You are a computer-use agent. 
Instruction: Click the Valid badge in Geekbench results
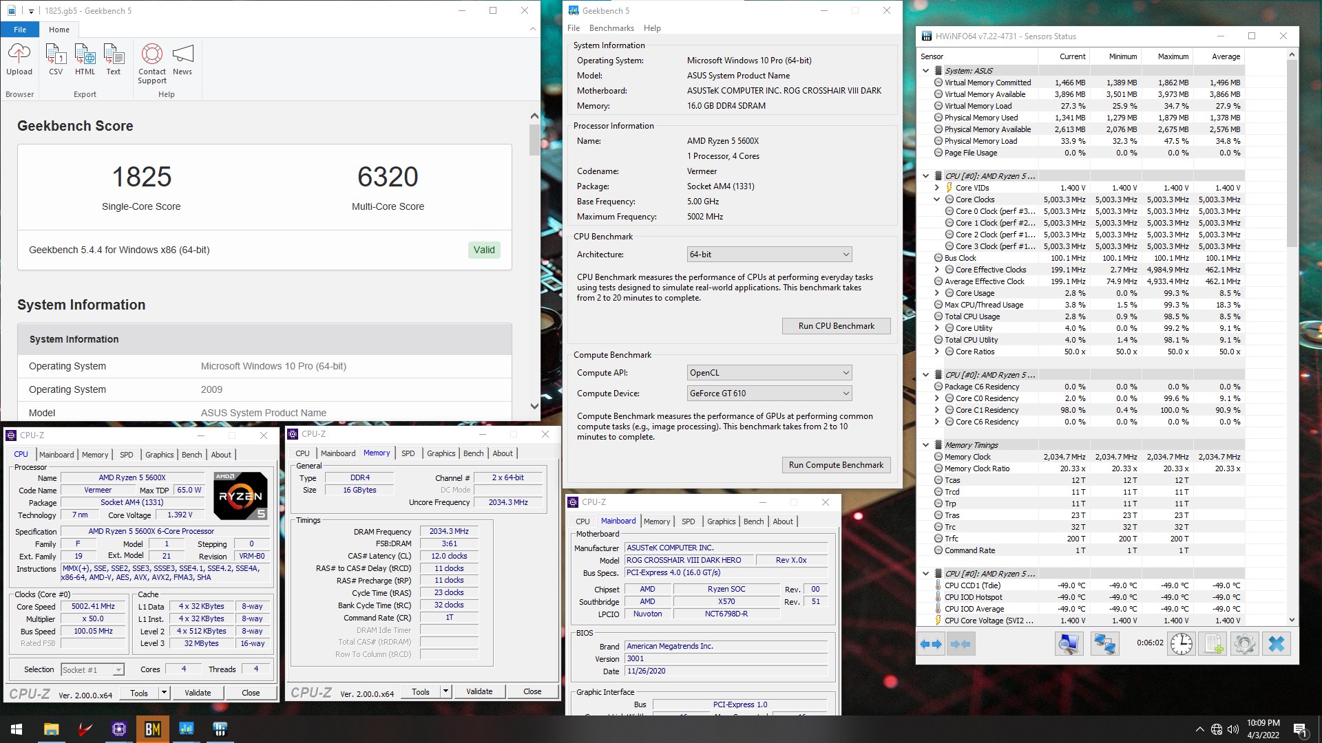(484, 250)
